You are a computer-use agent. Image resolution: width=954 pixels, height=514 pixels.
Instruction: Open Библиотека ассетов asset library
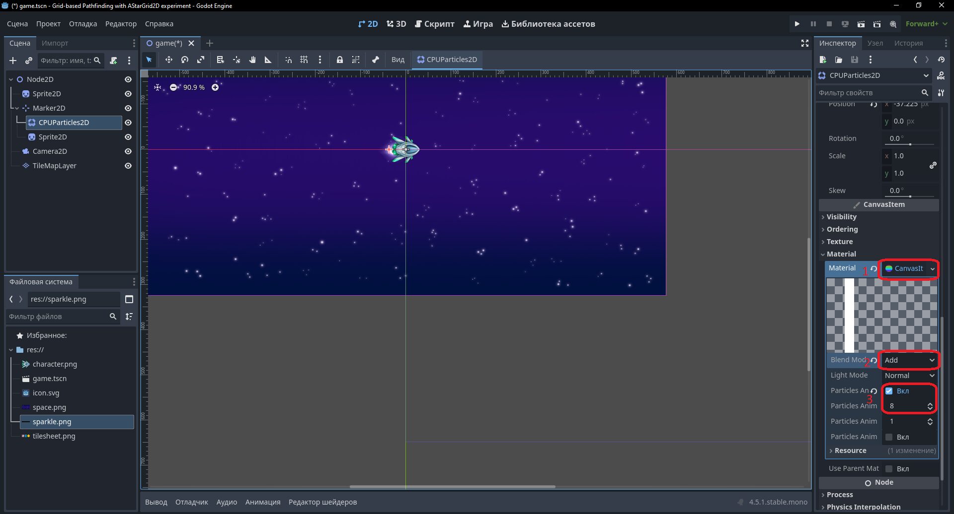coord(548,24)
